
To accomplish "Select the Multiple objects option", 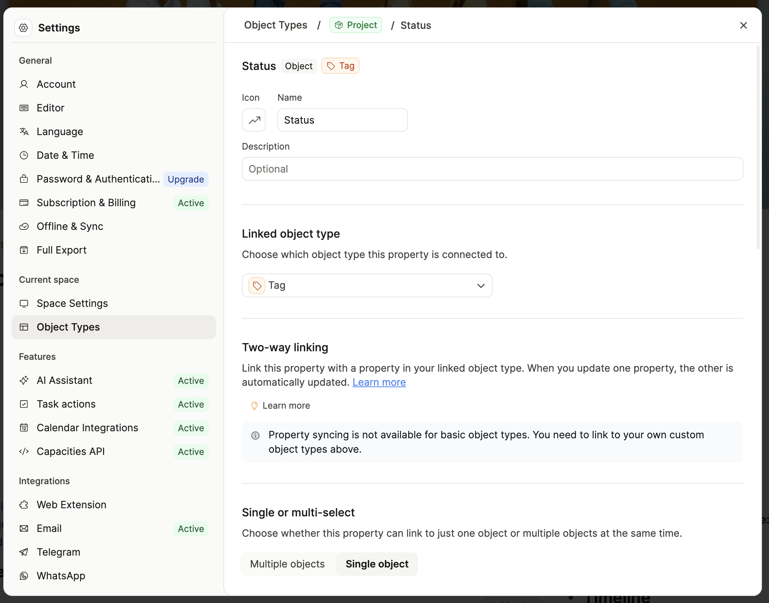I will [287, 564].
